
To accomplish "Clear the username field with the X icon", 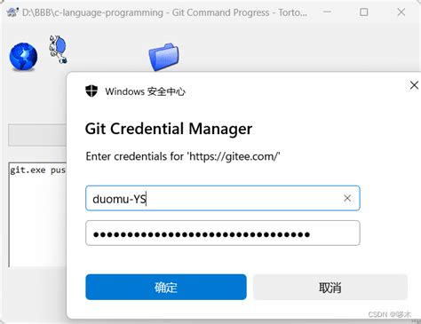I will (x=347, y=198).
